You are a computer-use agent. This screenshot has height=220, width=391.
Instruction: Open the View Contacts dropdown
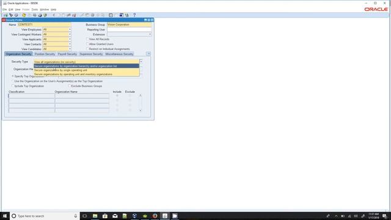70,44
